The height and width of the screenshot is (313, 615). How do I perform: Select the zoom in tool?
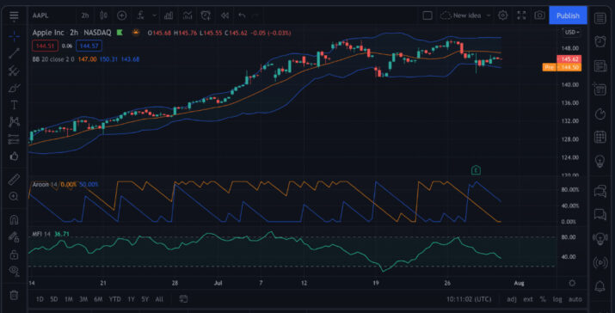point(14,197)
